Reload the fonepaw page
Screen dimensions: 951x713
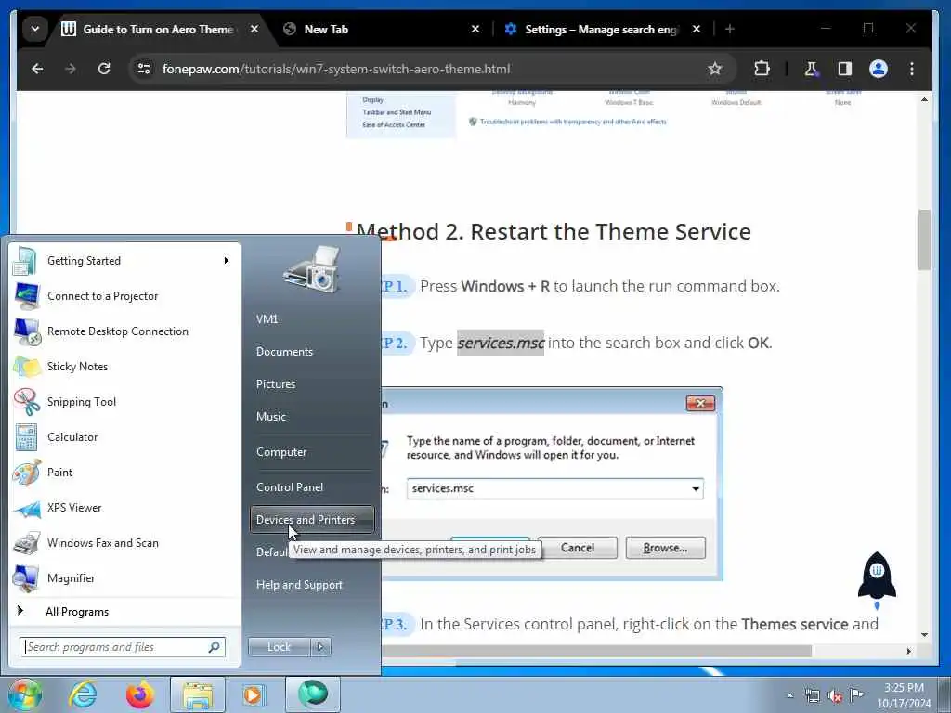[104, 69]
